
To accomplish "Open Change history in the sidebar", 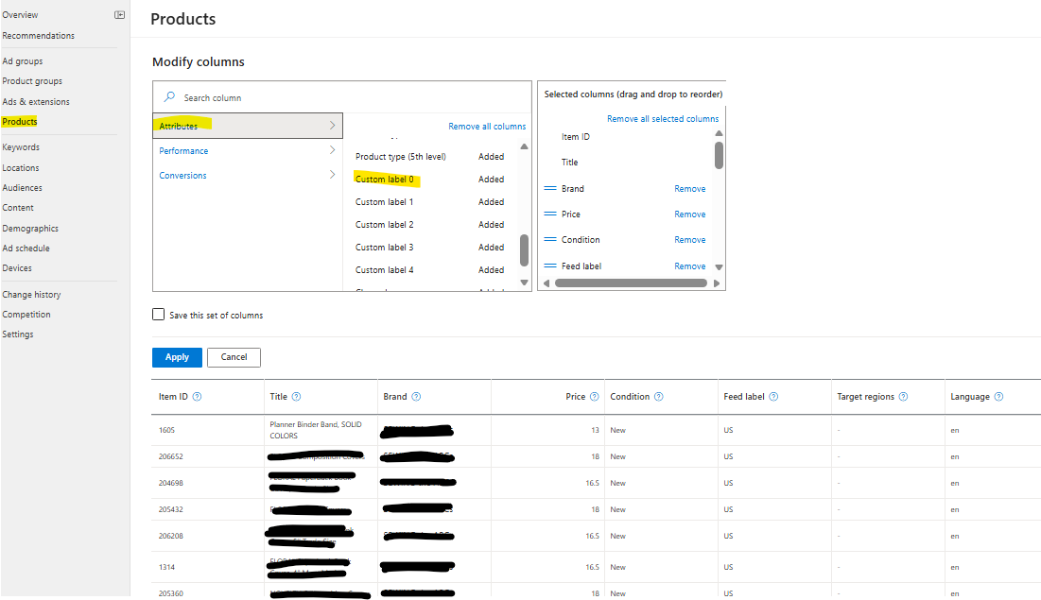I will 31,295.
